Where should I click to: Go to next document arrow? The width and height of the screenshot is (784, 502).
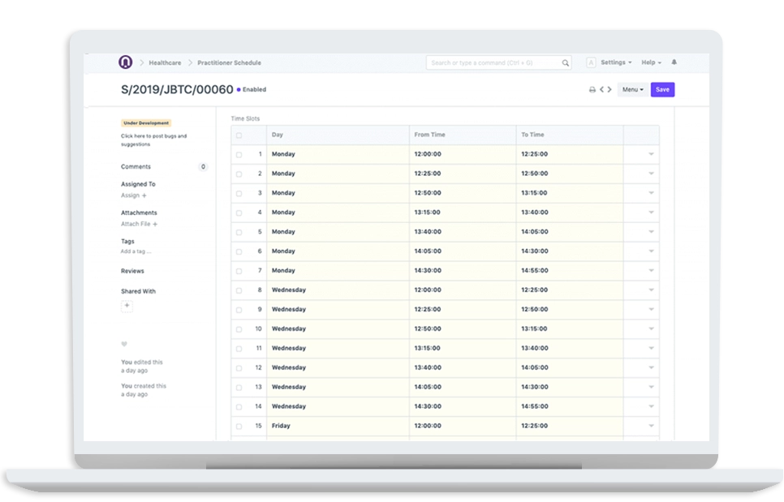pyautogui.click(x=610, y=90)
